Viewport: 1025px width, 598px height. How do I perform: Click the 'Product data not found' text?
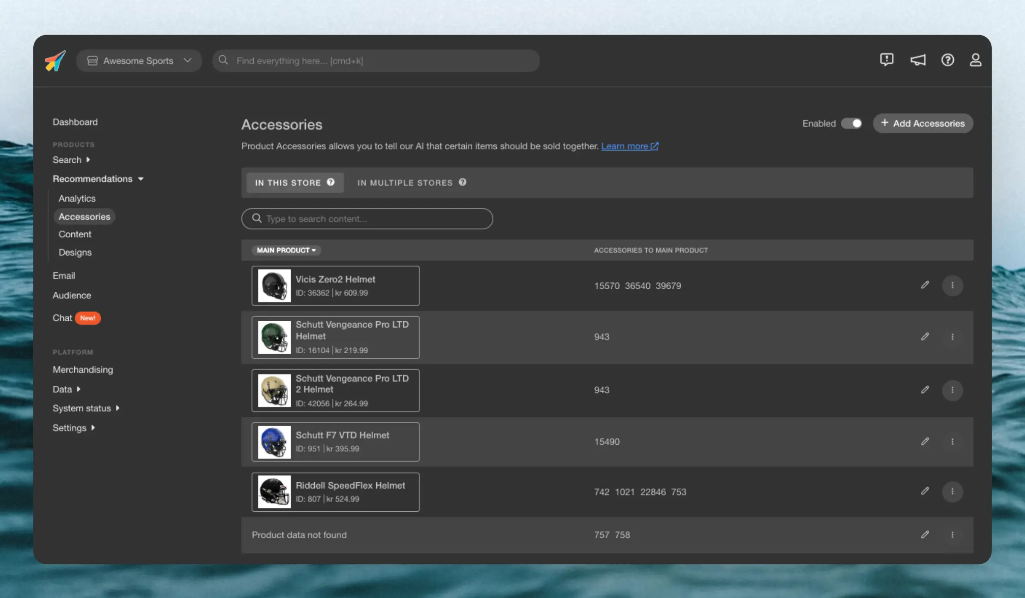(299, 535)
